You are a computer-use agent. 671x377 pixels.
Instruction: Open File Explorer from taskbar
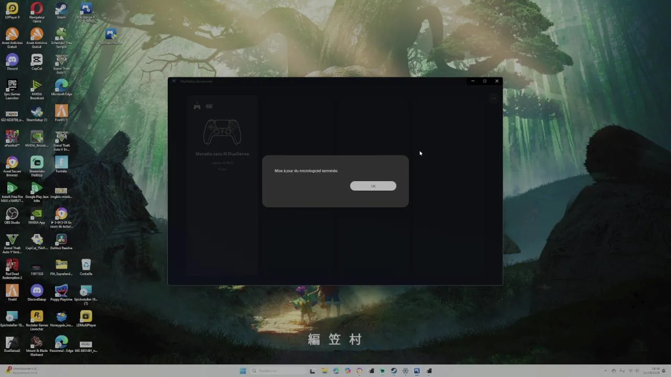324,371
